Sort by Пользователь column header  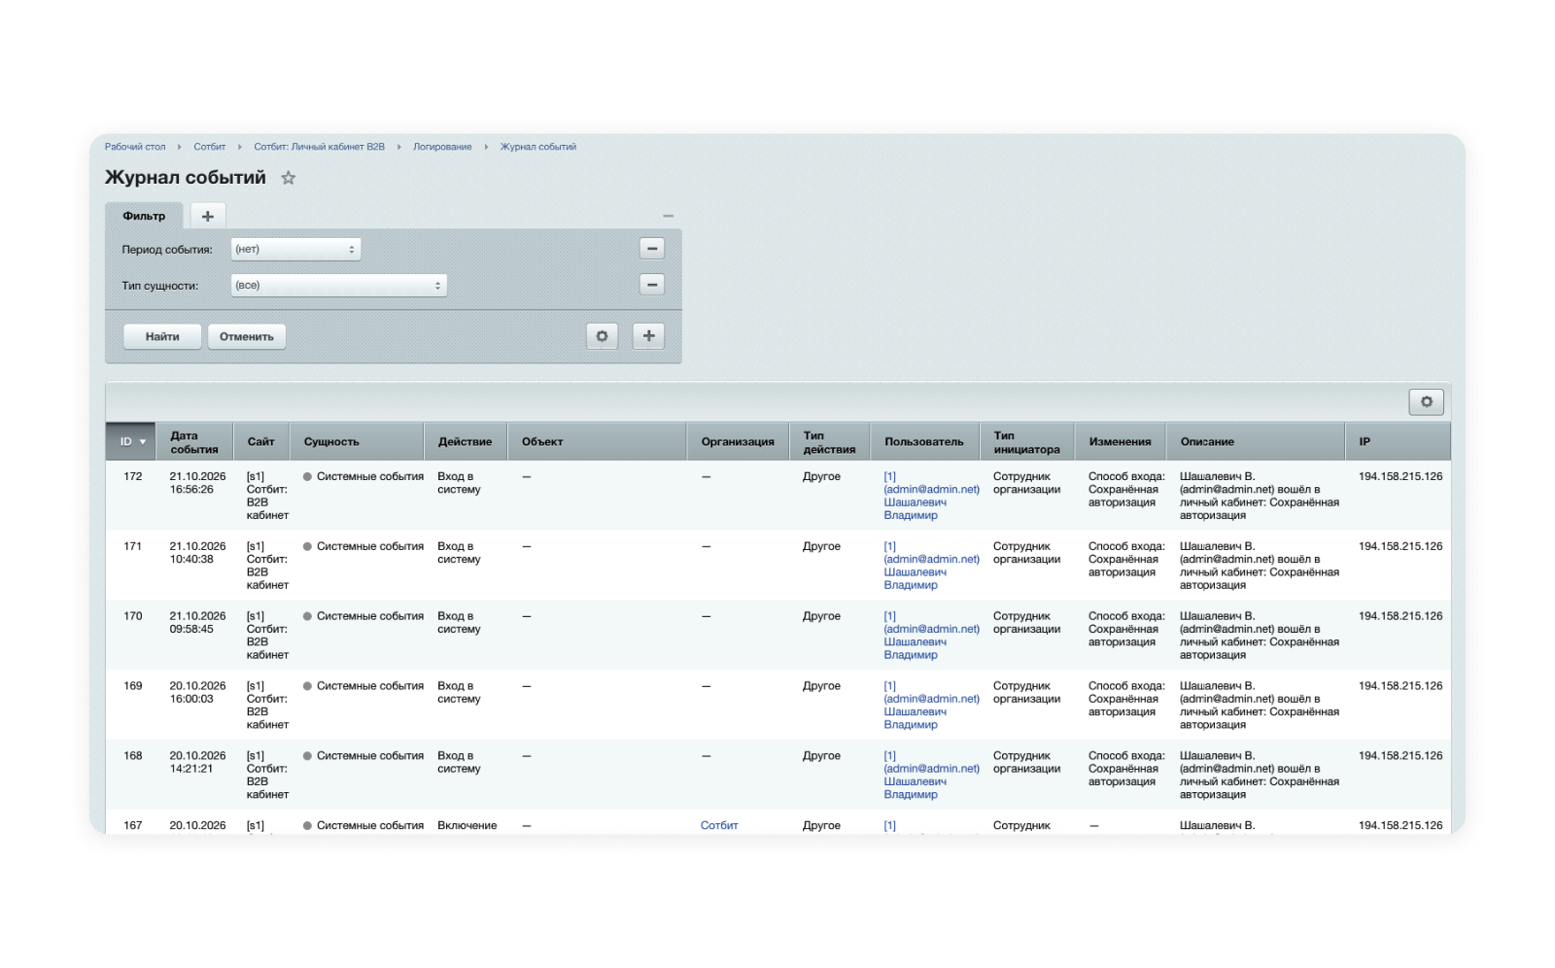click(x=924, y=441)
